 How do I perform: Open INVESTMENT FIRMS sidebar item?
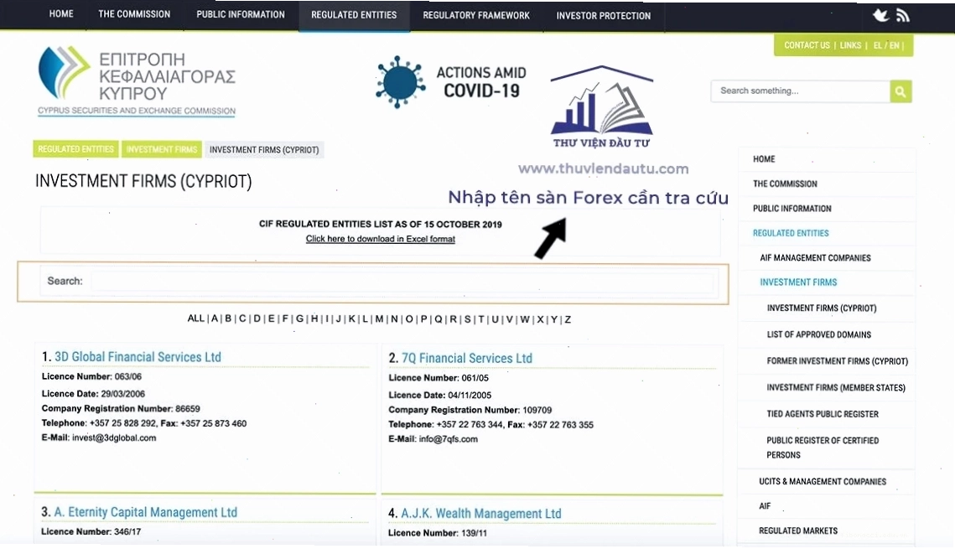(x=798, y=282)
